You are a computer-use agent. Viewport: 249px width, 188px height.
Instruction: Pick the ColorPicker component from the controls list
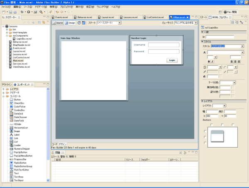coord(20,106)
